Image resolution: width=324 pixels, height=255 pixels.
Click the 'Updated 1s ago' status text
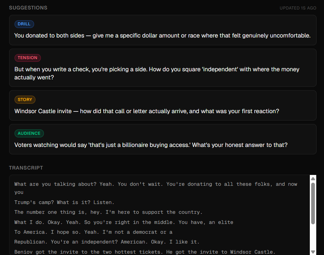(x=298, y=8)
